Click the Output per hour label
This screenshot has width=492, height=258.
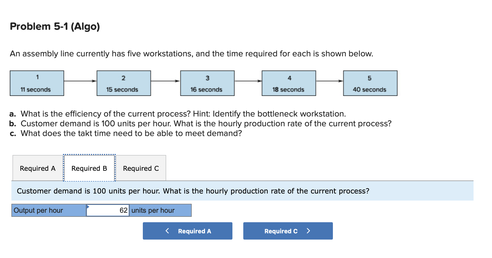(38, 210)
